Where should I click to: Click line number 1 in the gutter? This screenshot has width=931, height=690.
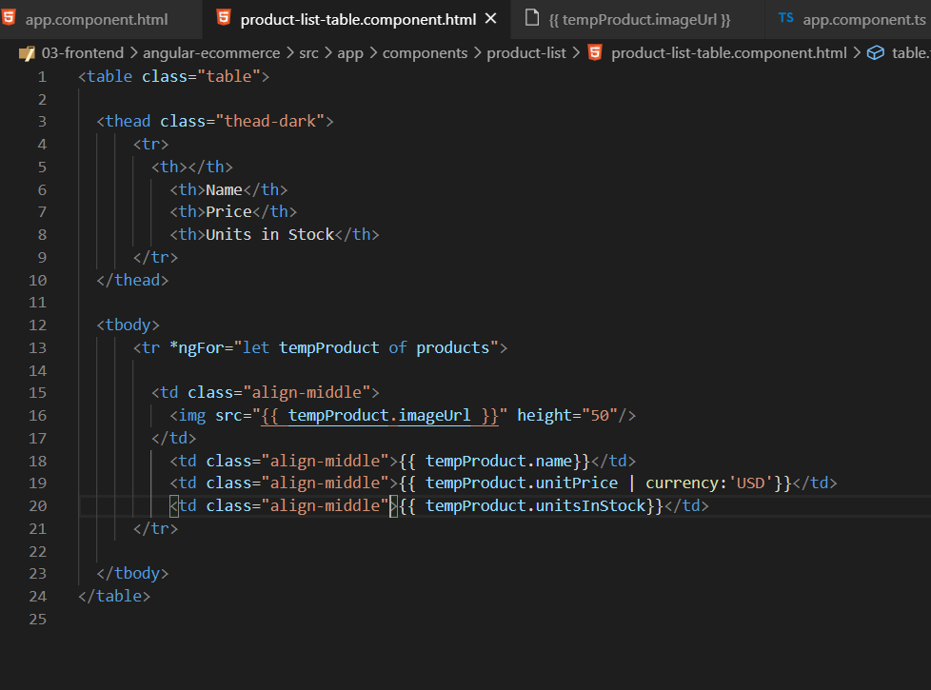tap(42, 76)
